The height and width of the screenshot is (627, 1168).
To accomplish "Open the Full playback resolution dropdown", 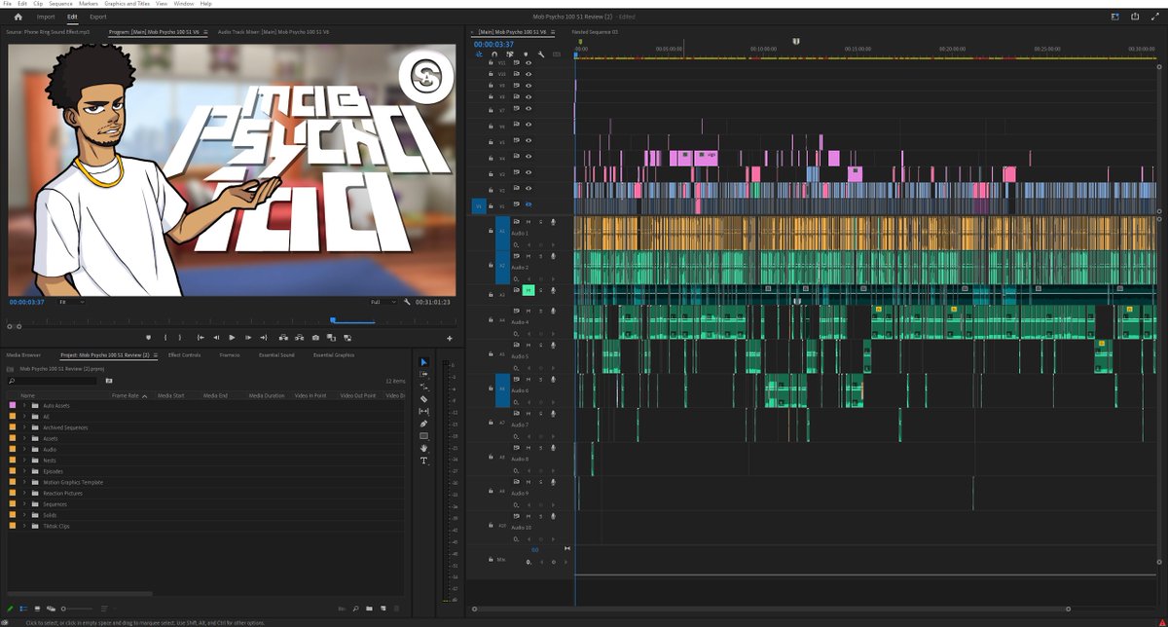I will [x=382, y=302].
